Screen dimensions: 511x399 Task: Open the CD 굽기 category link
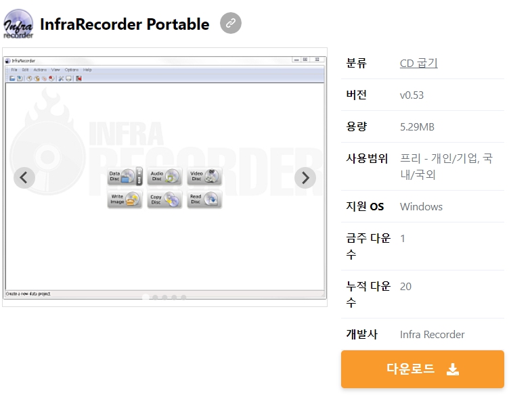[x=418, y=63]
